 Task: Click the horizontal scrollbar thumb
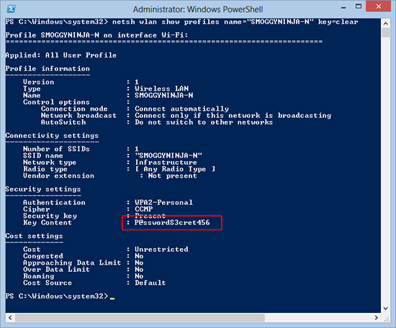(140, 317)
